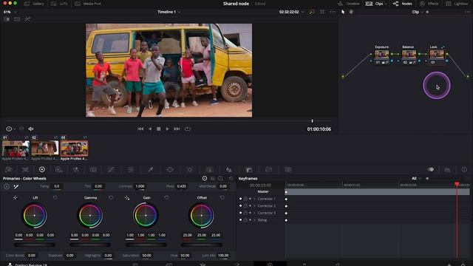Enter full screen viewer mode
The image size is (473, 266).
(322, 12)
